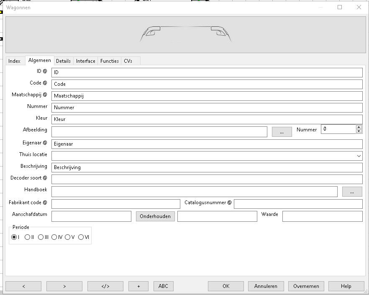Browse for Afbeelding image file
Image resolution: width=369 pixels, height=295 pixels.
[282, 132]
